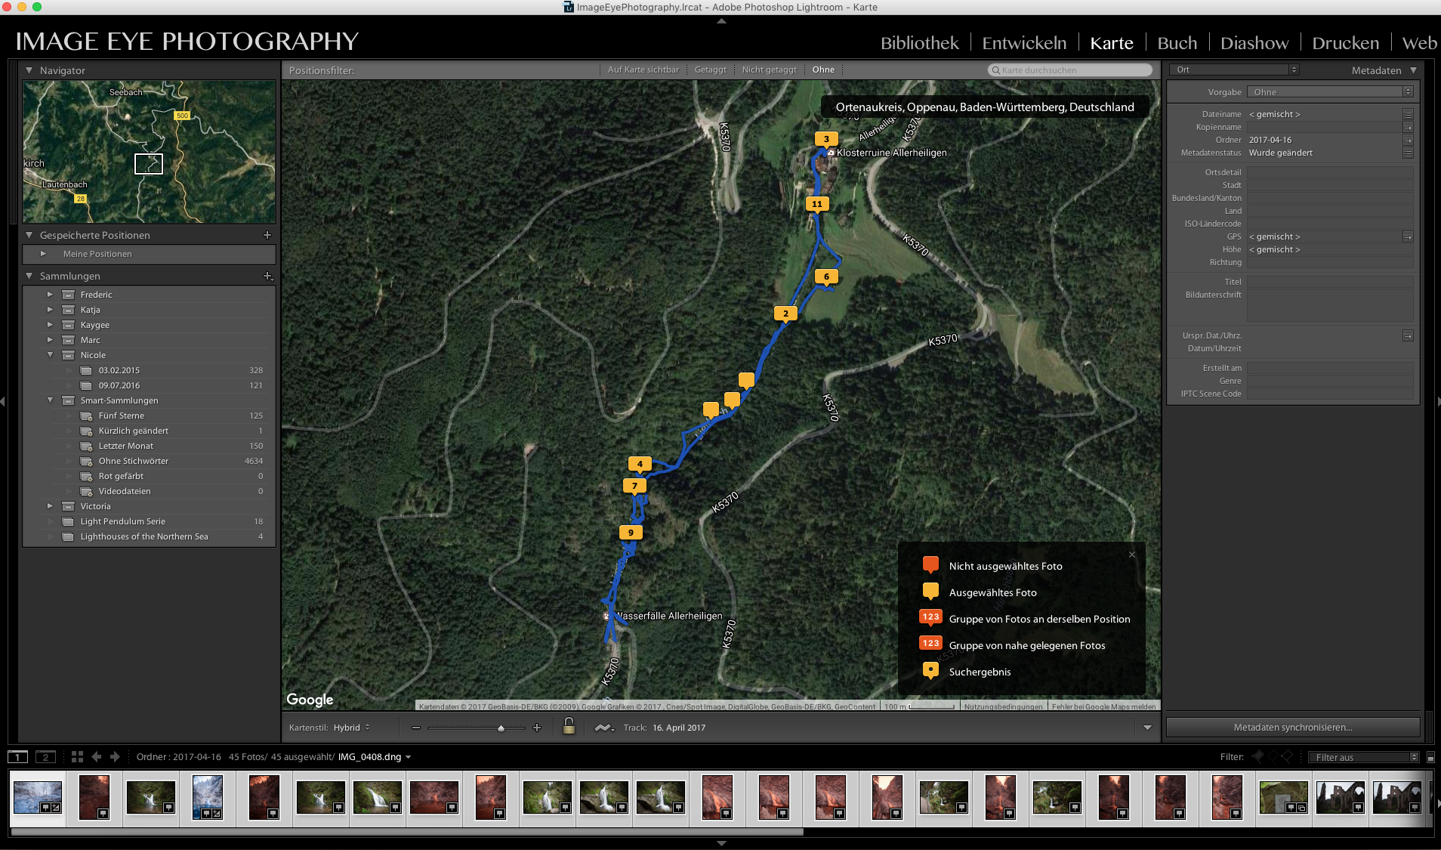Click map marker numbered 4
Image resolution: width=1441 pixels, height=850 pixels.
(x=640, y=465)
